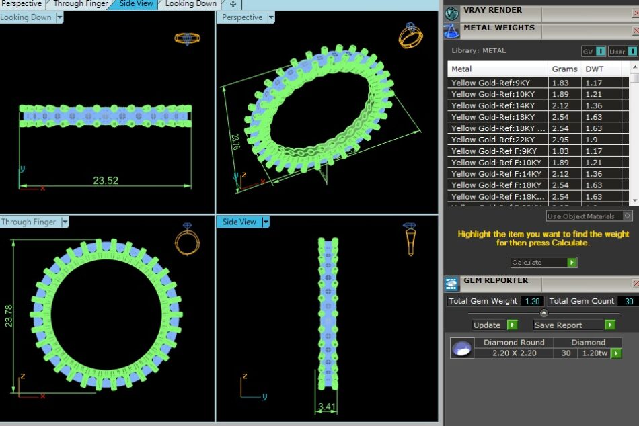Select the Yellow Gold-Ref:14KY row
The height and width of the screenshot is (426, 639).
coord(538,105)
